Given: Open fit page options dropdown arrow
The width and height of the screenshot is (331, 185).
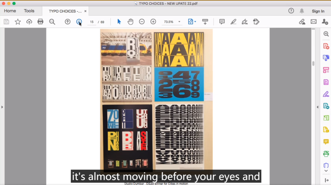Looking at the screenshot, I should coord(195,22).
